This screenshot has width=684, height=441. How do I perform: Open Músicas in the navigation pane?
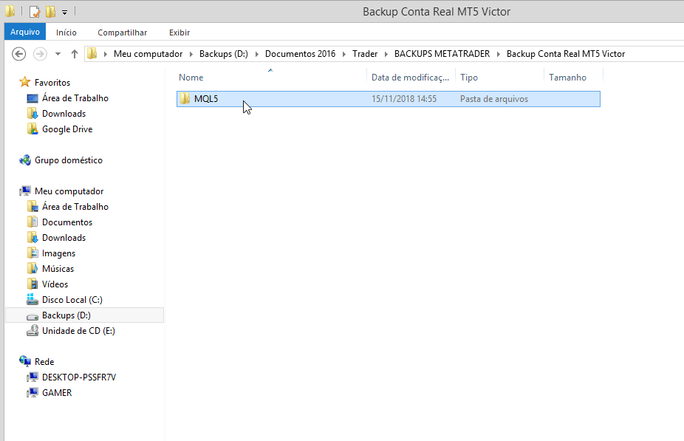point(58,269)
